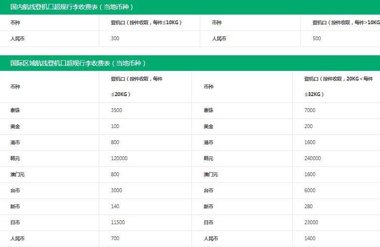Select the 新币 fee value 280
380x247 pixels.
(309, 206)
